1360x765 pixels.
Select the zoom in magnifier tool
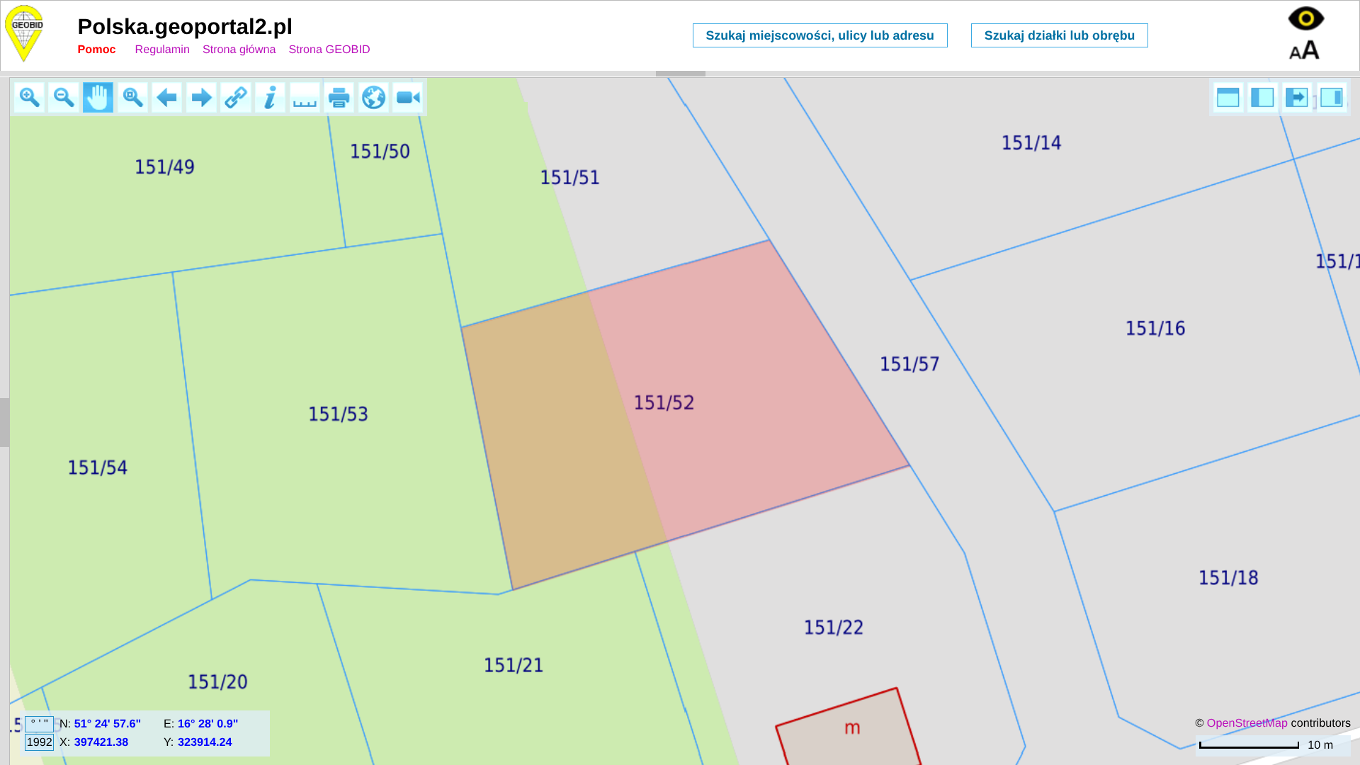(29, 98)
